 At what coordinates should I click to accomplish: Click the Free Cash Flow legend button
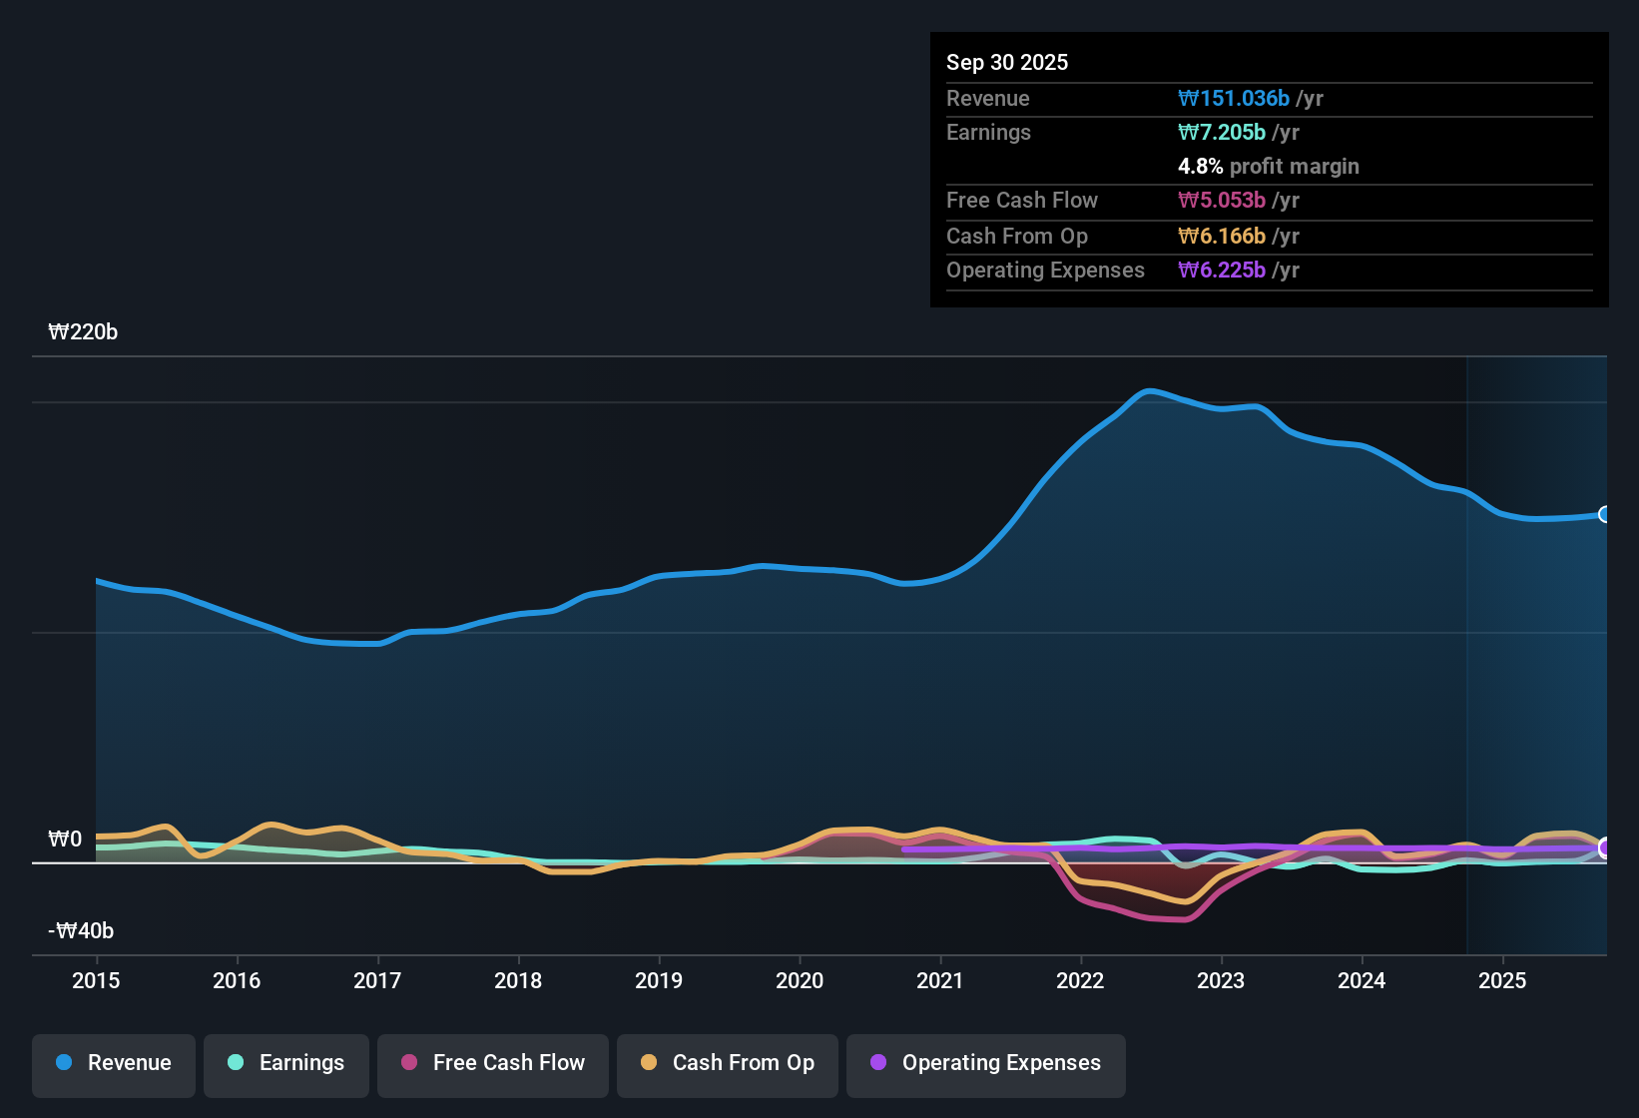(x=492, y=1064)
